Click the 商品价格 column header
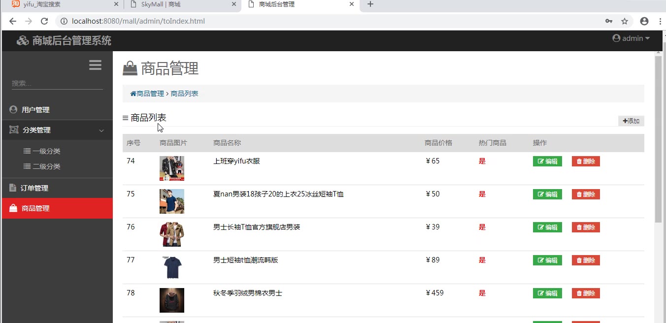666x323 pixels. pos(438,143)
